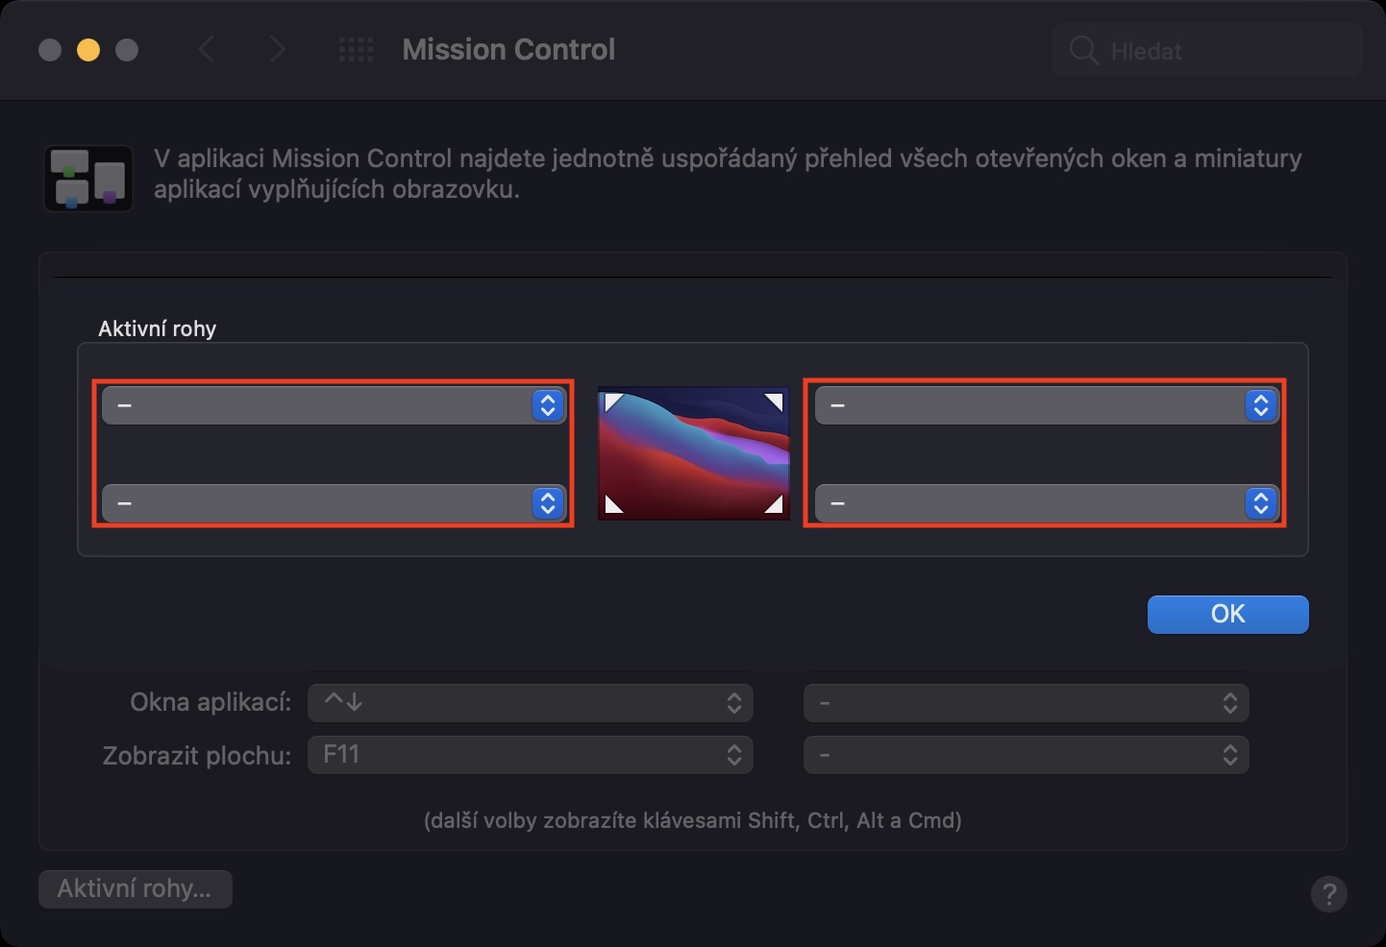
Task: Click the magnifying glass search icon
Action: (x=1083, y=51)
